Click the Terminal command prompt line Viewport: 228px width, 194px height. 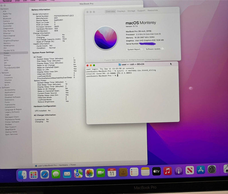[x=102, y=76]
